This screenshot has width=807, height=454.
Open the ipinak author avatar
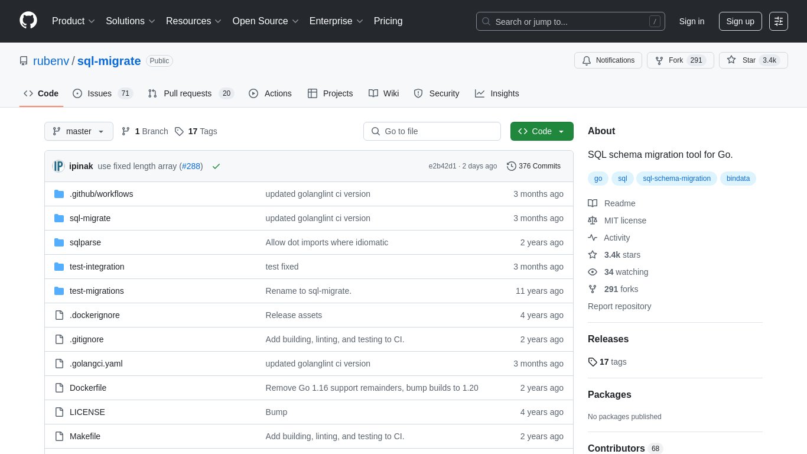point(58,166)
